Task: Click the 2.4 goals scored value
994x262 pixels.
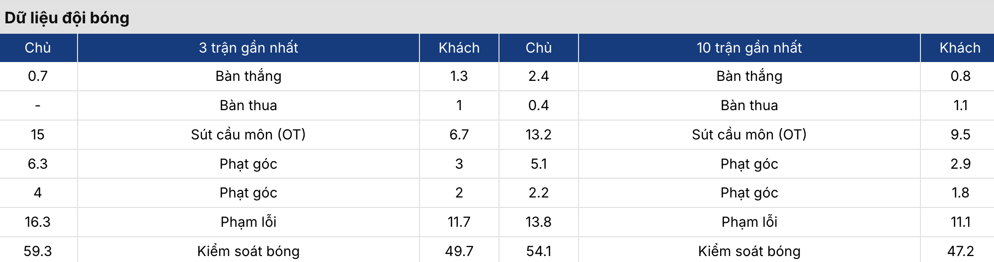Action: tap(538, 76)
